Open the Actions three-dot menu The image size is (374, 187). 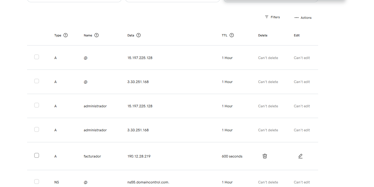click(303, 18)
